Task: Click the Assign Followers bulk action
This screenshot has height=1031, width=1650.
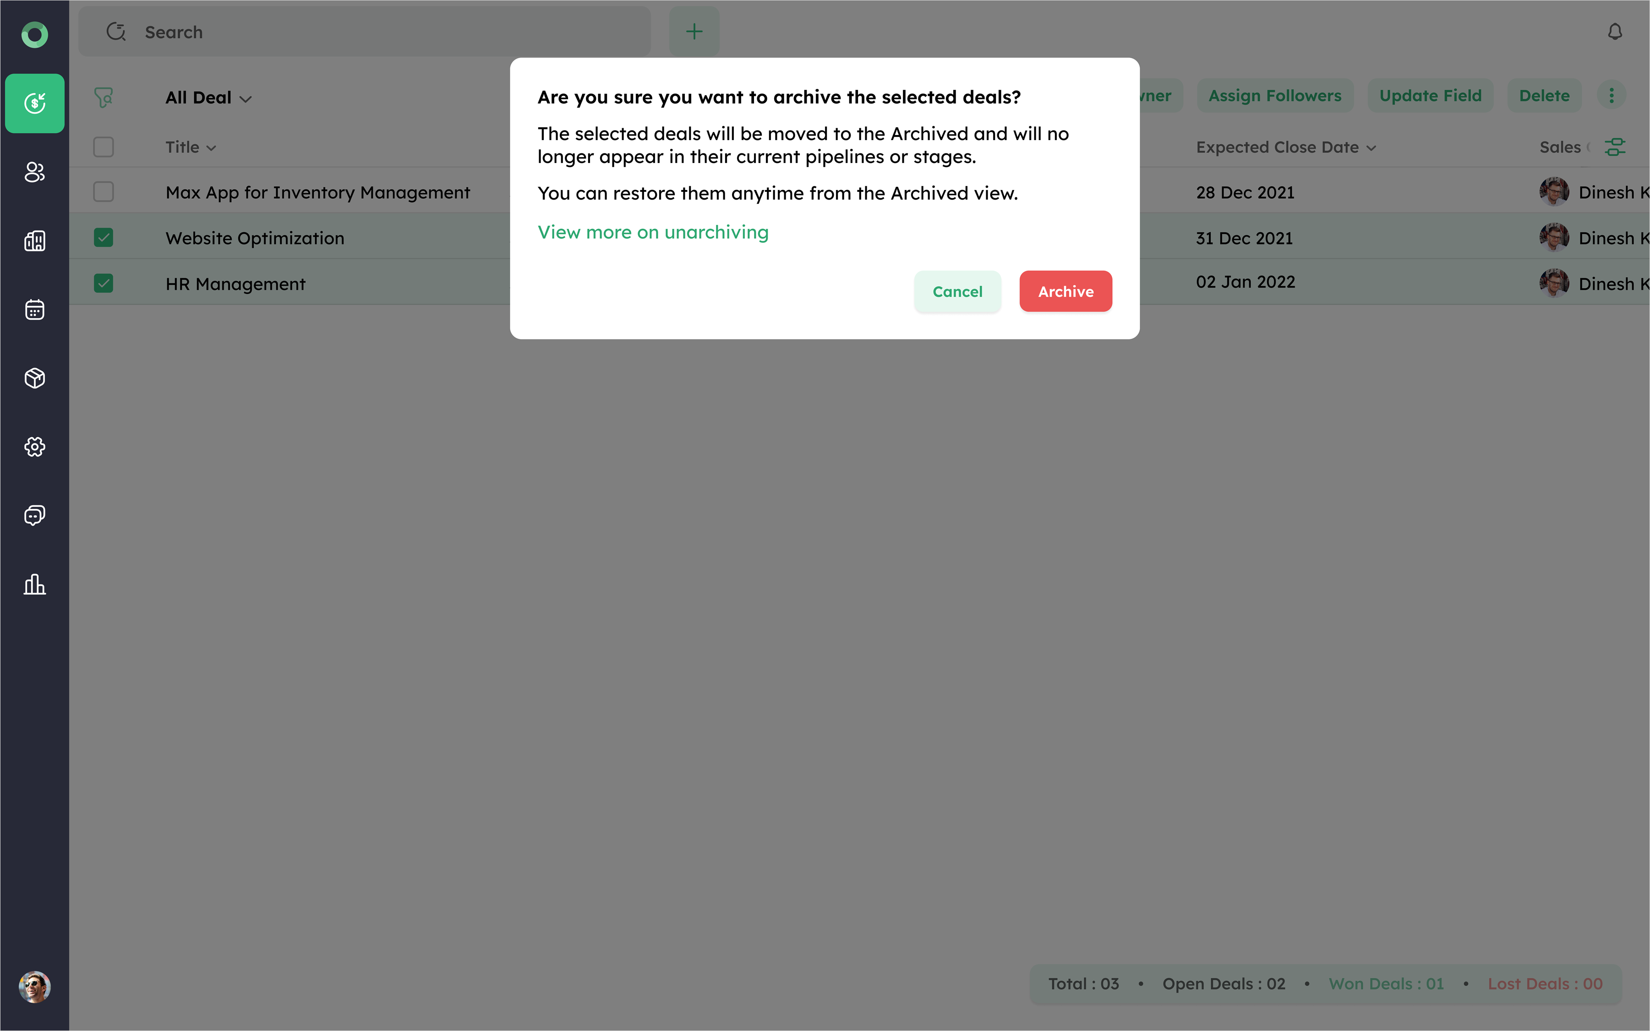Action: 1274,96
